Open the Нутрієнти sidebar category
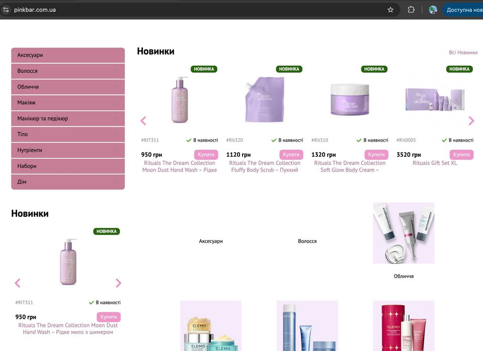The height and width of the screenshot is (351, 483). click(x=68, y=150)
